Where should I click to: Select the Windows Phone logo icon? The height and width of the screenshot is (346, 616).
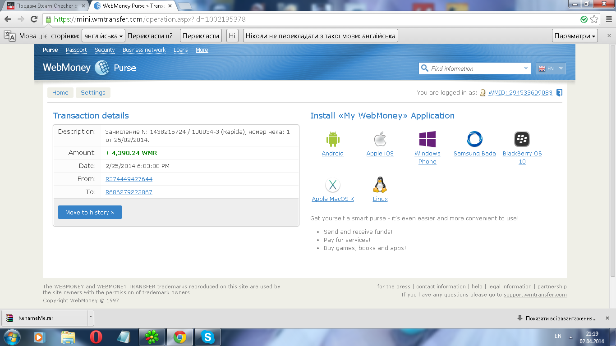(x=427, y=139)
